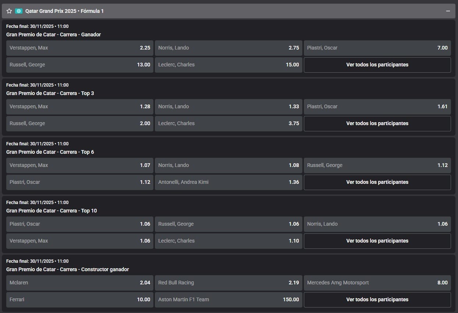Show all participants for the Ganador market
458x313 pixels.
coord(377,65)
